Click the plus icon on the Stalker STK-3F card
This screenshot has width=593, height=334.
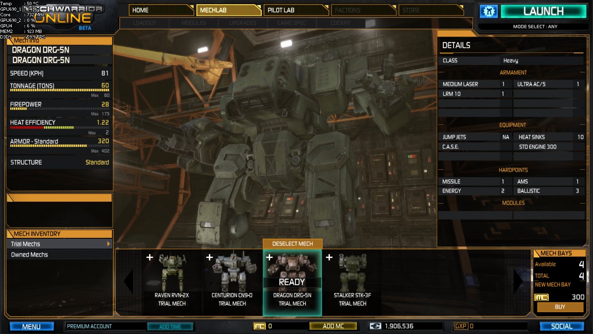pyautogui.click(x=329, y=257)
